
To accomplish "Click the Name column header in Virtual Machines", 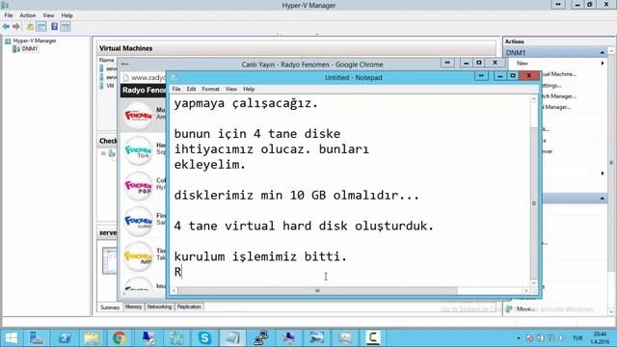I will (107, 60).
